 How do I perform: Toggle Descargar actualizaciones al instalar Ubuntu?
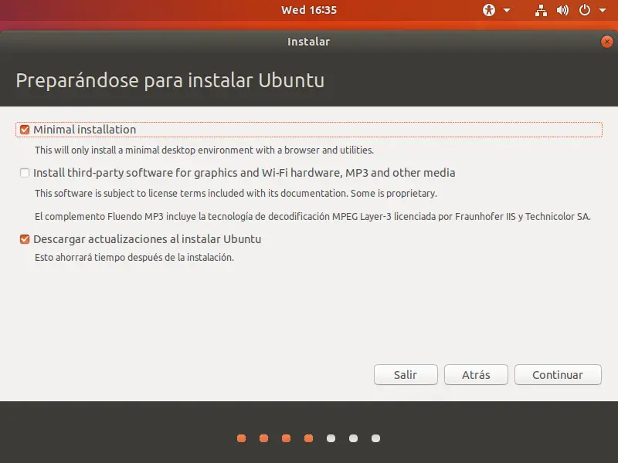25,239
